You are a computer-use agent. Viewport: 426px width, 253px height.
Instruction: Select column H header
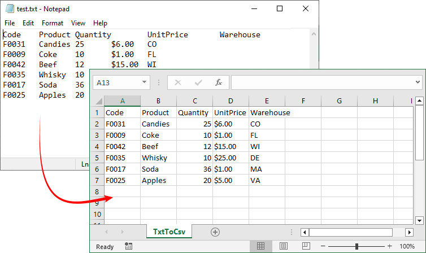[376, 101]
